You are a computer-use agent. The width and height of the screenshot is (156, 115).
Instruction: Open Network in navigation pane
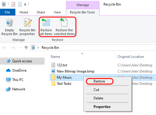coord(19,89)
